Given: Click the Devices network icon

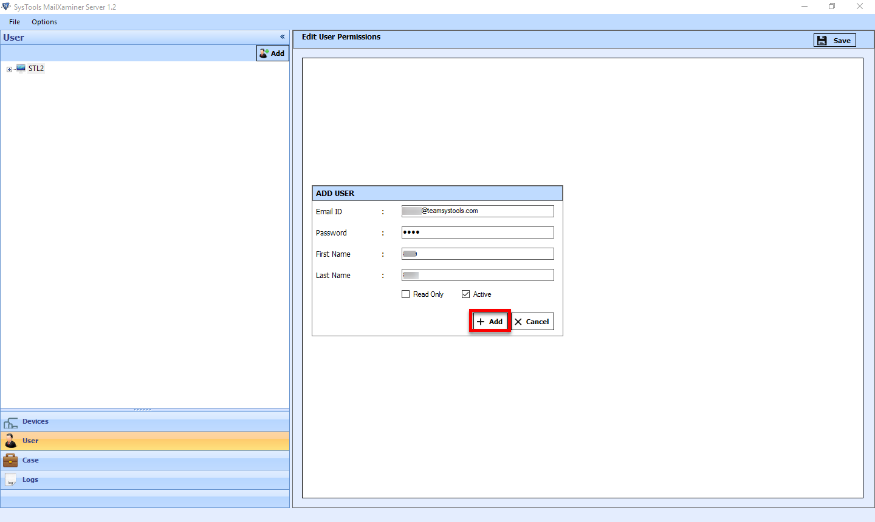Looking at the screenshot, I should point(10,423).
